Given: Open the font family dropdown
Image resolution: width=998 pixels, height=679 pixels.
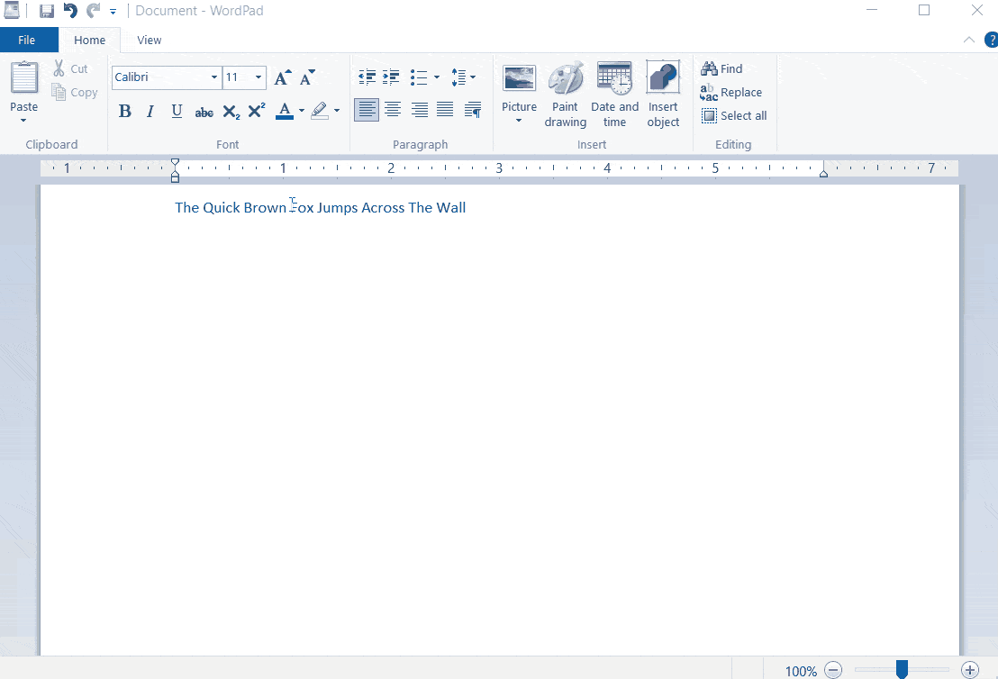Looking at the screenshot, I should [x=214, y=77].
